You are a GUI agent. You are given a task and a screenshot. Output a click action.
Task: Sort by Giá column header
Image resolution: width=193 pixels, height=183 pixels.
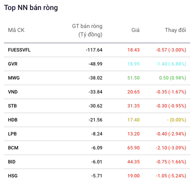[135, 30]
